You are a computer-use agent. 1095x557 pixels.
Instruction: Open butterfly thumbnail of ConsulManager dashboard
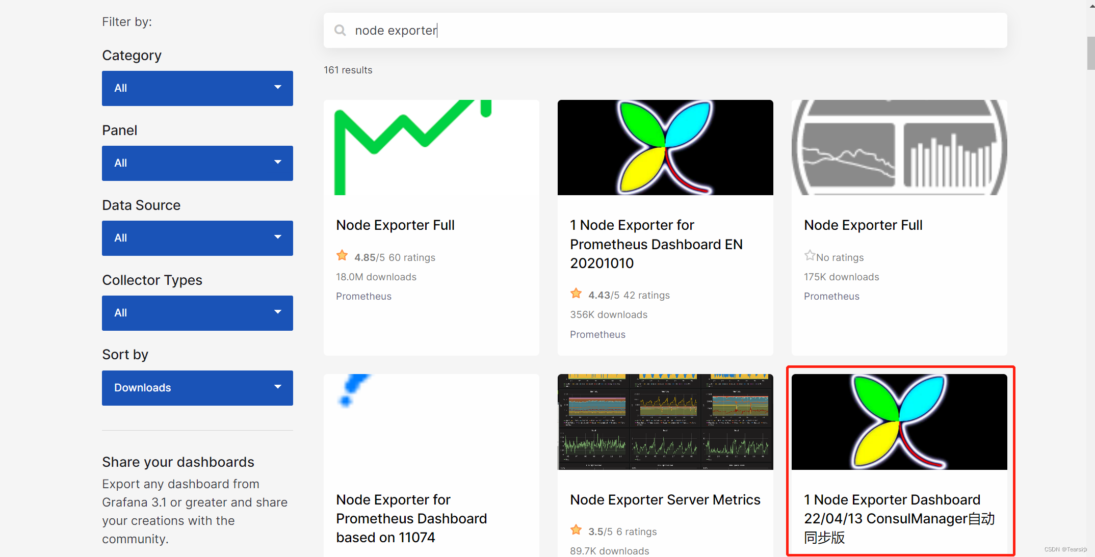[899, 422]
